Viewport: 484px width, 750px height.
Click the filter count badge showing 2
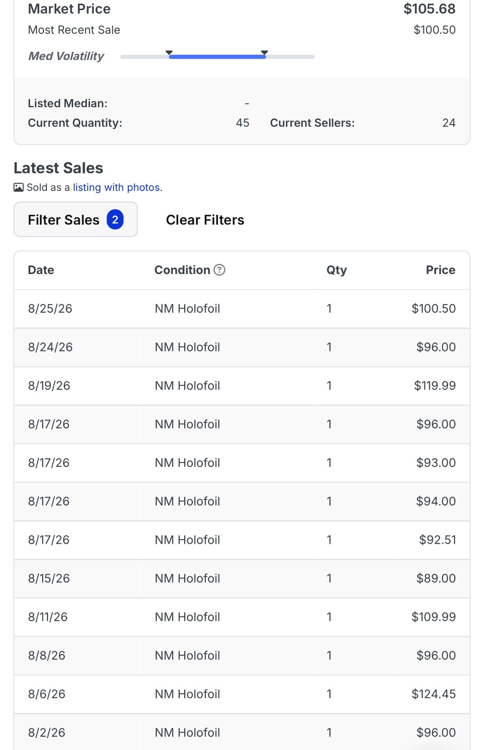115,219
